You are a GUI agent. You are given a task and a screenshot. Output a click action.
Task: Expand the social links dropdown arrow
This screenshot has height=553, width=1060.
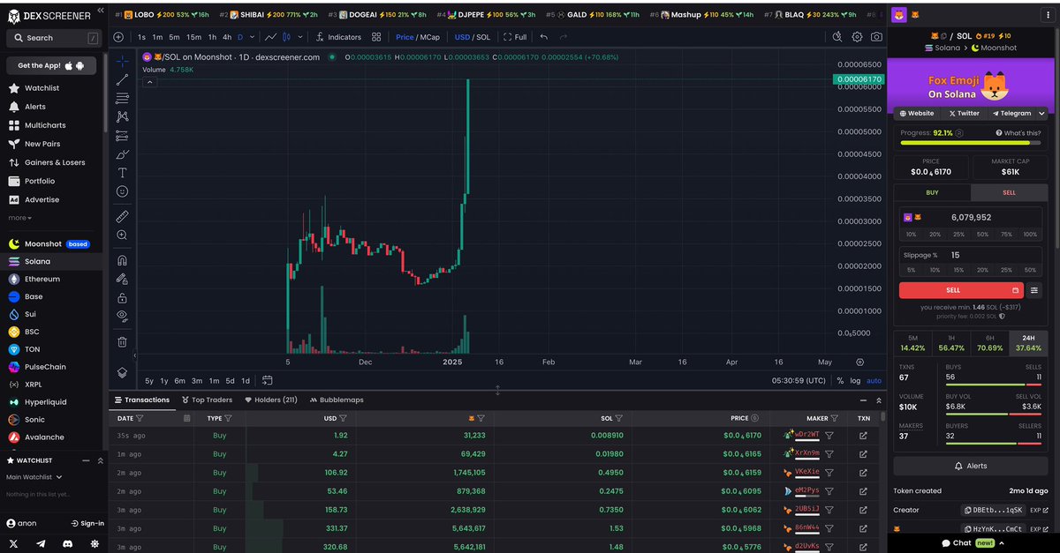(x=1041, y=113)
